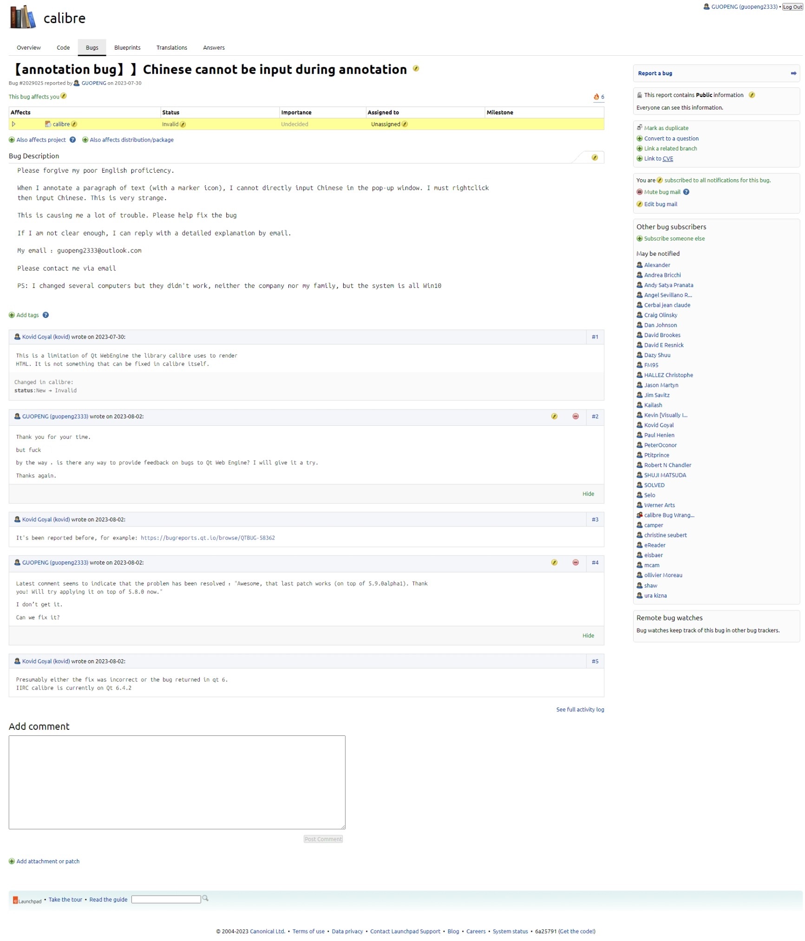Open comment #5 permalink

coord(595,662)
